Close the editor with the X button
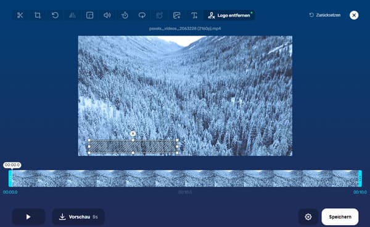 click(354, 15)
